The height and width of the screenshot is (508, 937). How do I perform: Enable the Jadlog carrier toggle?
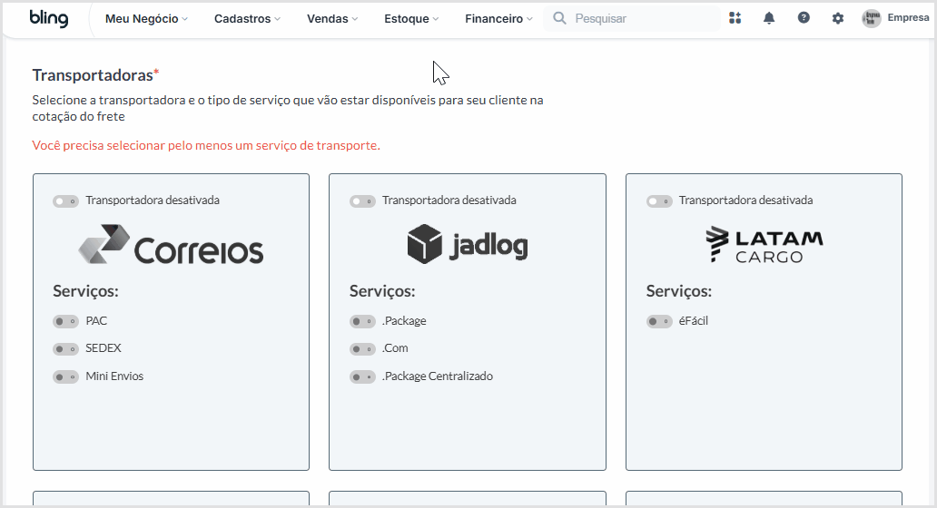pos(362,201)
